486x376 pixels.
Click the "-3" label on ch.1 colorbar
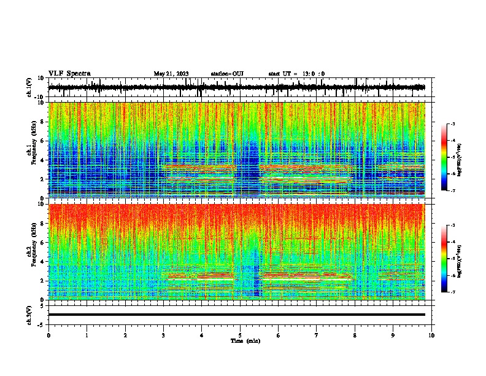[453, 123]
